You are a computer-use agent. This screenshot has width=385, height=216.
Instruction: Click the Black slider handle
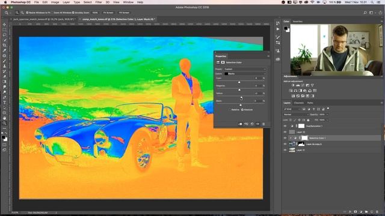coord(241,105)
